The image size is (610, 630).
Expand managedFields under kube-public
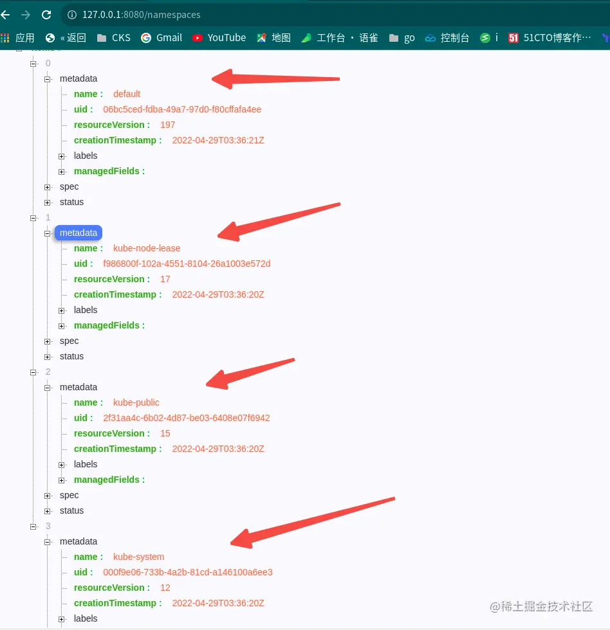point(62,481)
